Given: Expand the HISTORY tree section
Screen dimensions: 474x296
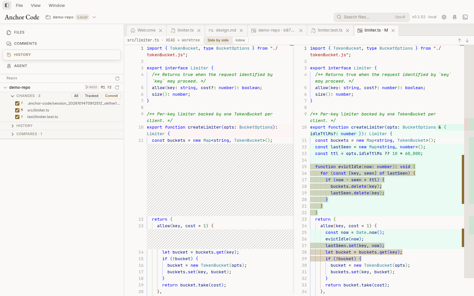Looking at the screenshot, I should tap(13, 126).
